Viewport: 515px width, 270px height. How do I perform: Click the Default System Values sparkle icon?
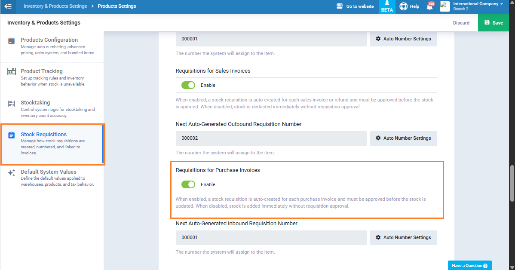[12, 172]
